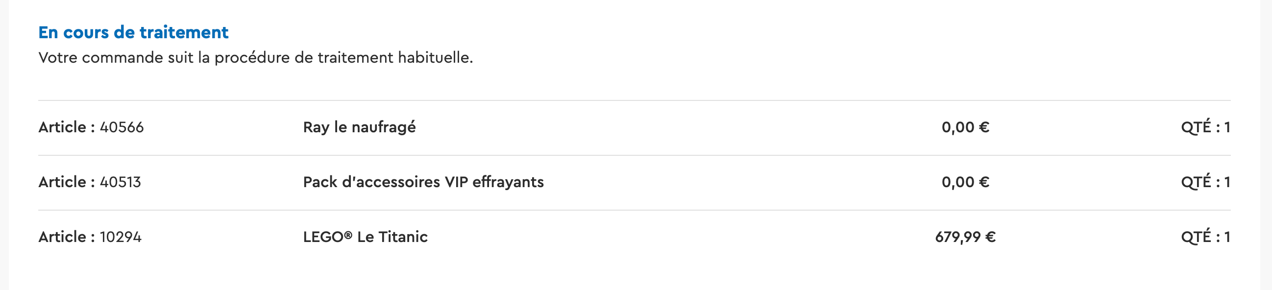Viewport: 1272px width, 290px height.
Task: Click the quantity for Ray le naufragé
Action: 1205,127
